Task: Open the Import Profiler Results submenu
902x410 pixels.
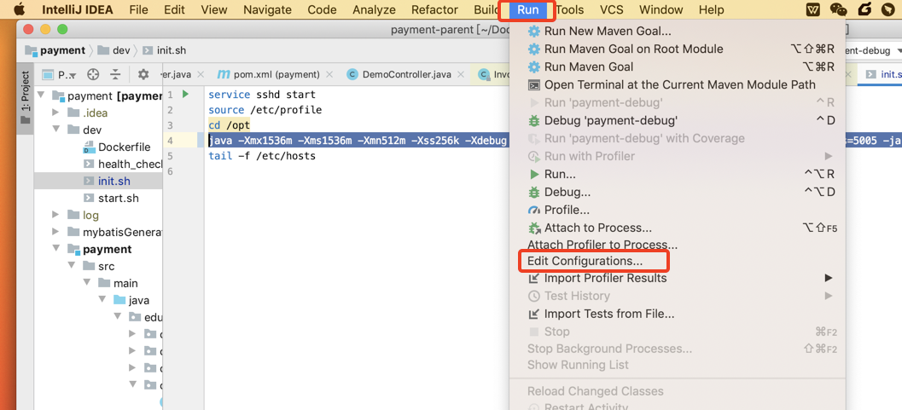Action: 677,278
